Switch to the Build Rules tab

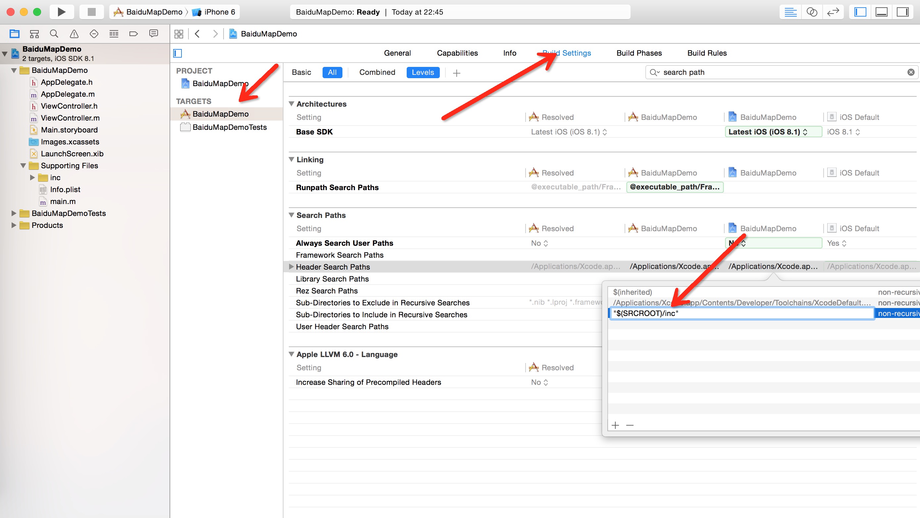(707, 53)
